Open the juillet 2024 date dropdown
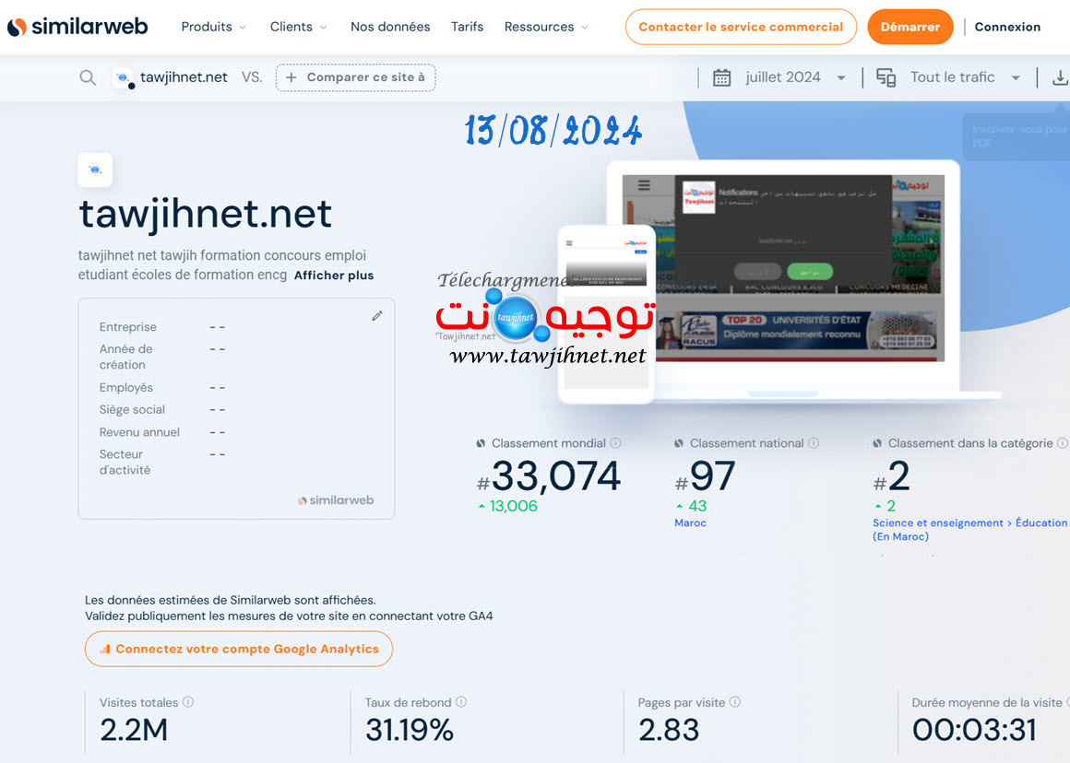Screen dimensions: 1070x763 point(796,77)
